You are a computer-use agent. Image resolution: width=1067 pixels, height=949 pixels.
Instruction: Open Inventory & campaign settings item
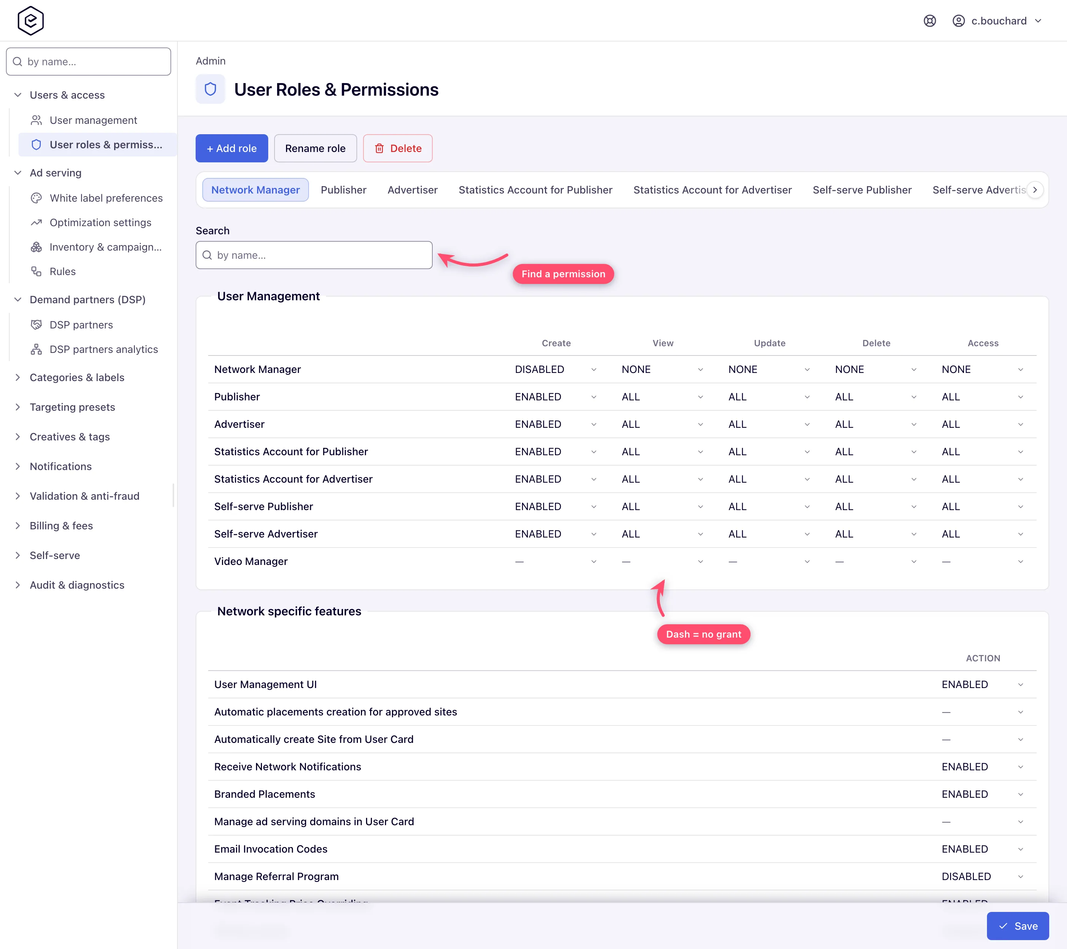click(x=97, y=247)
